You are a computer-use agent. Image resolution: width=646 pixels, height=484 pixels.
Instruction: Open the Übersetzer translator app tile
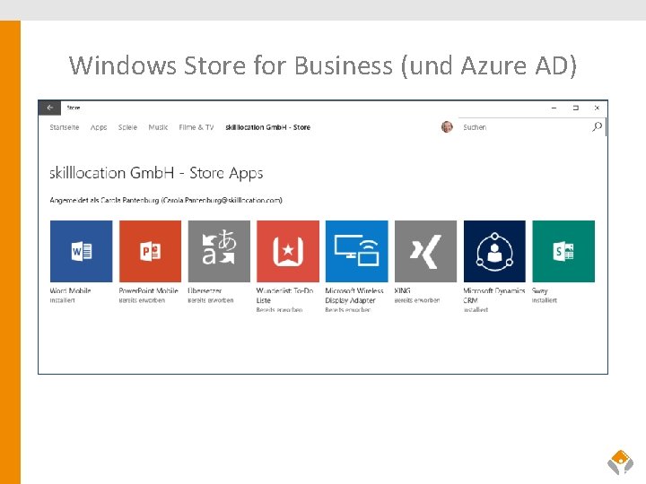(x=219, y=252)
